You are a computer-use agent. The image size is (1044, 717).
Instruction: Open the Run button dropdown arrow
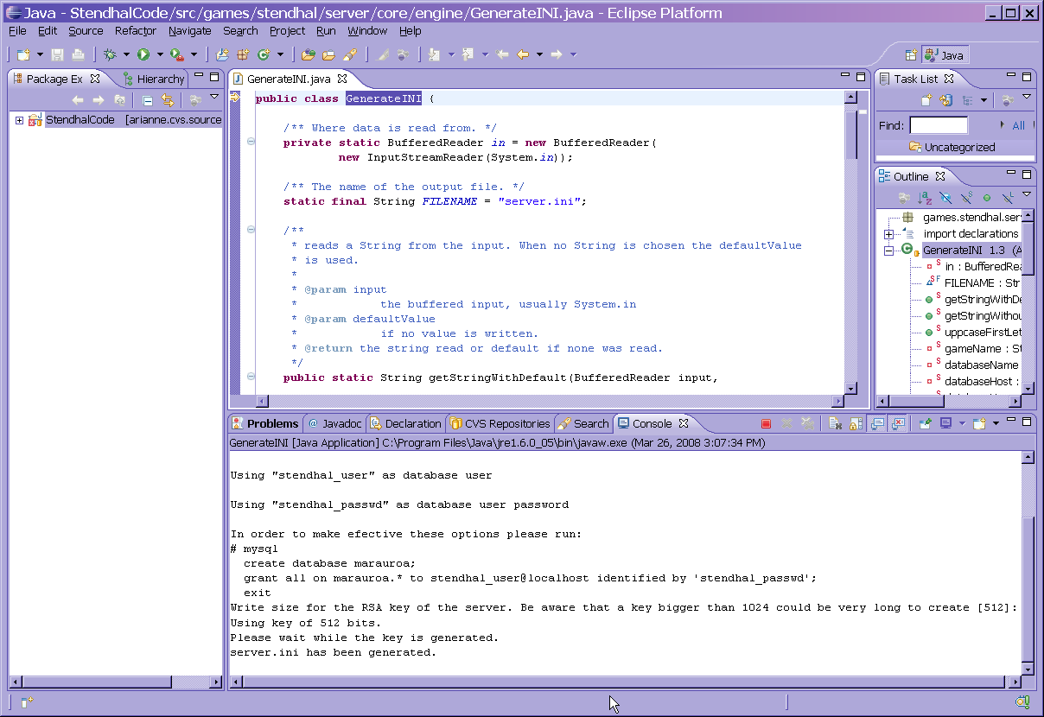pos(160,54)
